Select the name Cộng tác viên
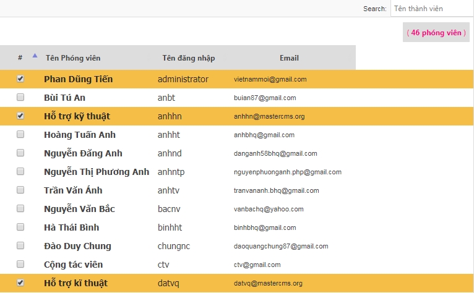 pyautogui.click(x=74, y=265)
